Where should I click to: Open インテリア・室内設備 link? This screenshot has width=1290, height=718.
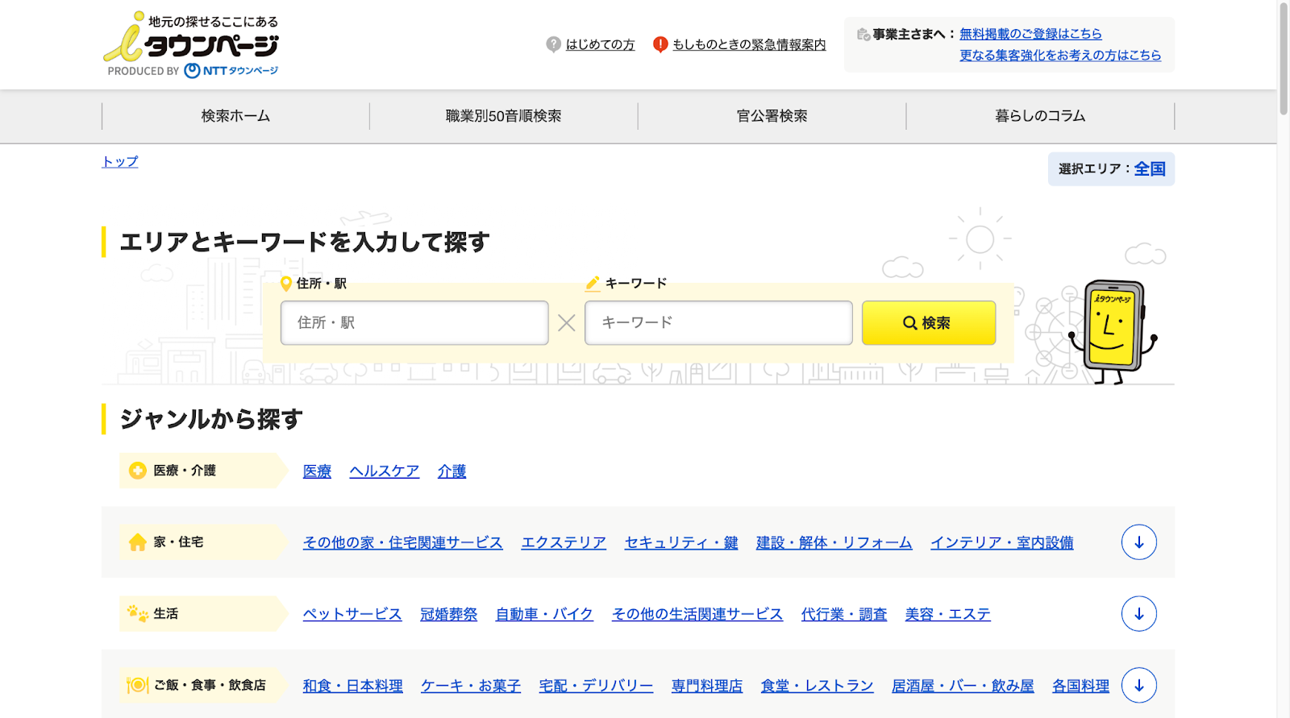pyautogui.click(x=1002, y=543)
